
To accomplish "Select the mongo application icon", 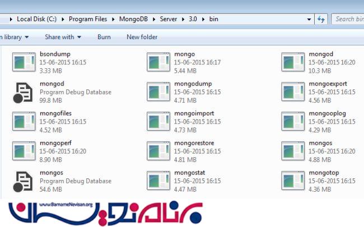I will (158, 62).
